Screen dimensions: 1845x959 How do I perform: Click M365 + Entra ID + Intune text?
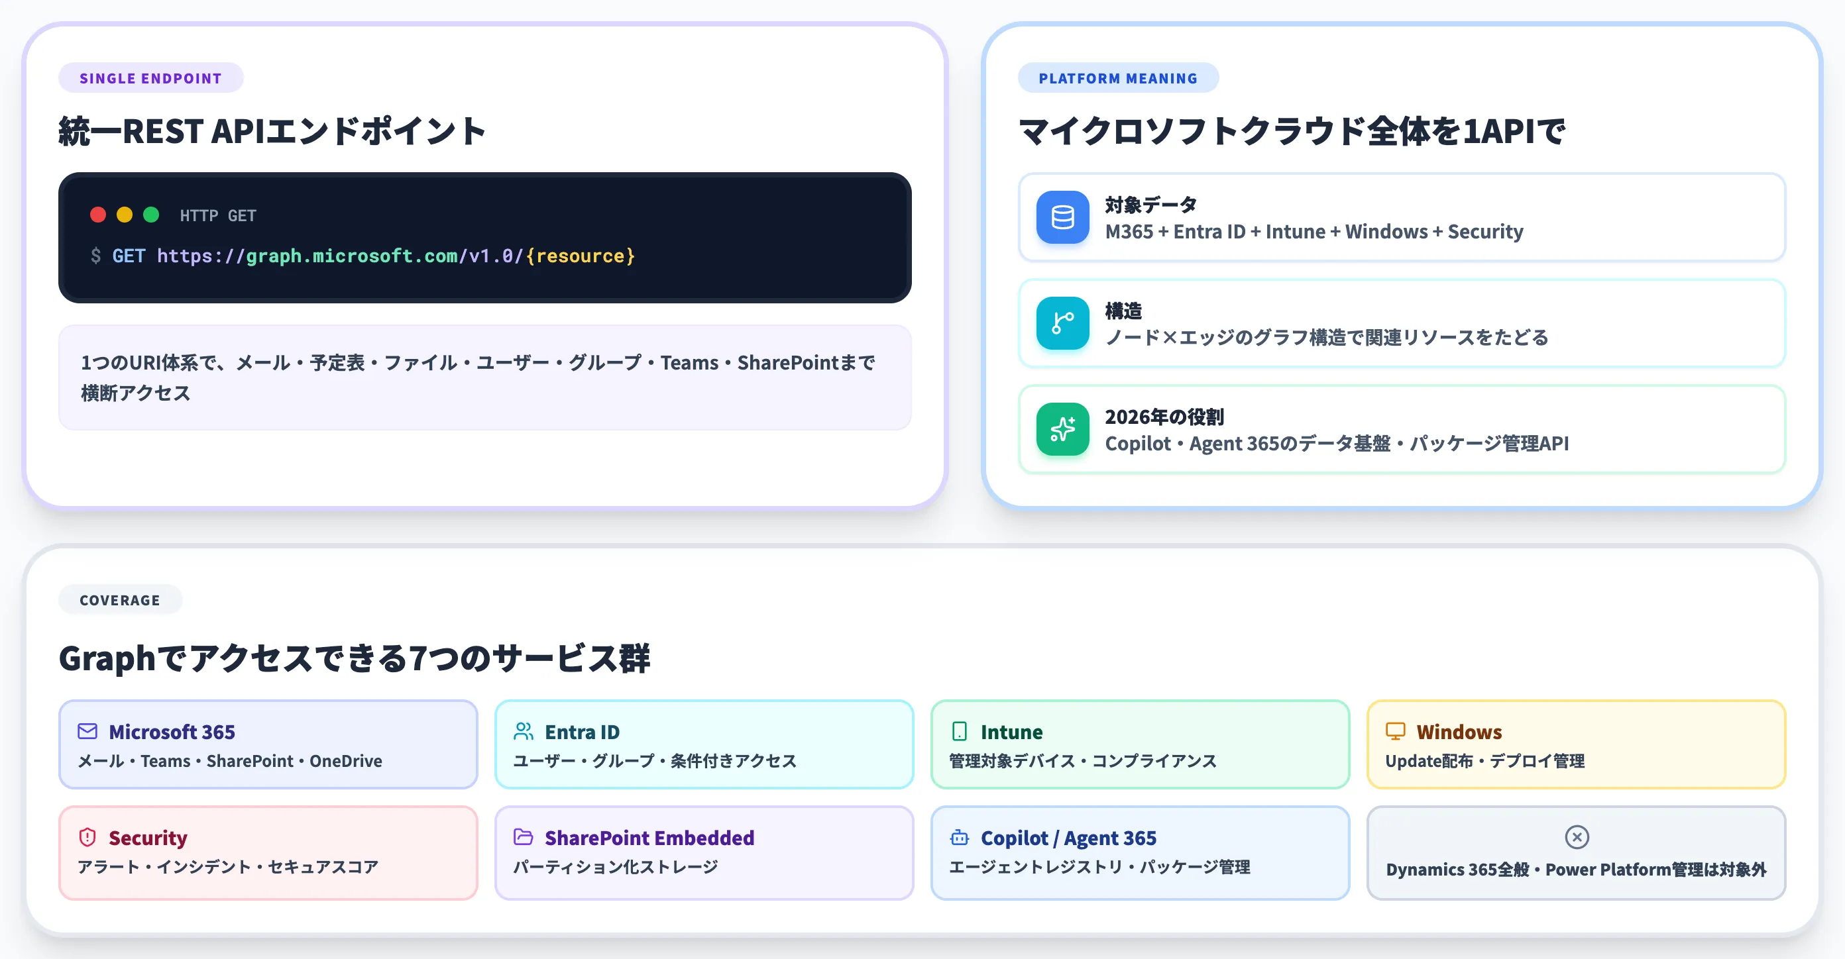[x=1314, y=231]
